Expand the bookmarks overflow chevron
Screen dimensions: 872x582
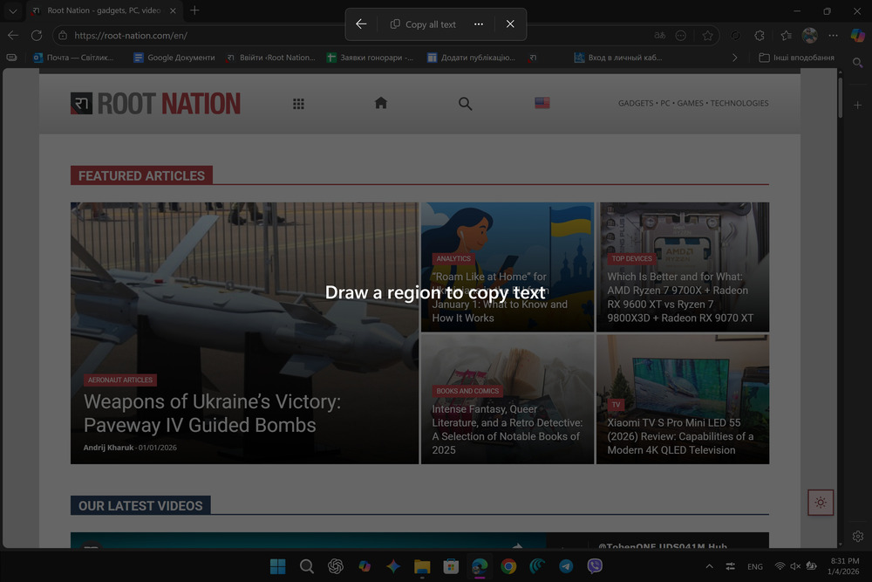point(734,58)
